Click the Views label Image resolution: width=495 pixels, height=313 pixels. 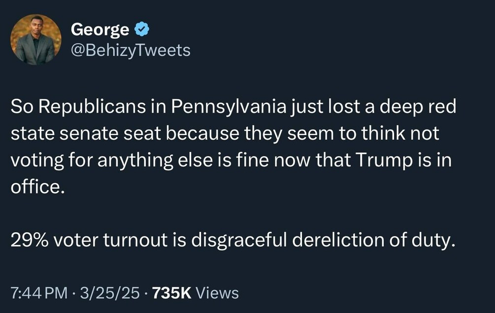pyautogui.click(x=218, y=293)
